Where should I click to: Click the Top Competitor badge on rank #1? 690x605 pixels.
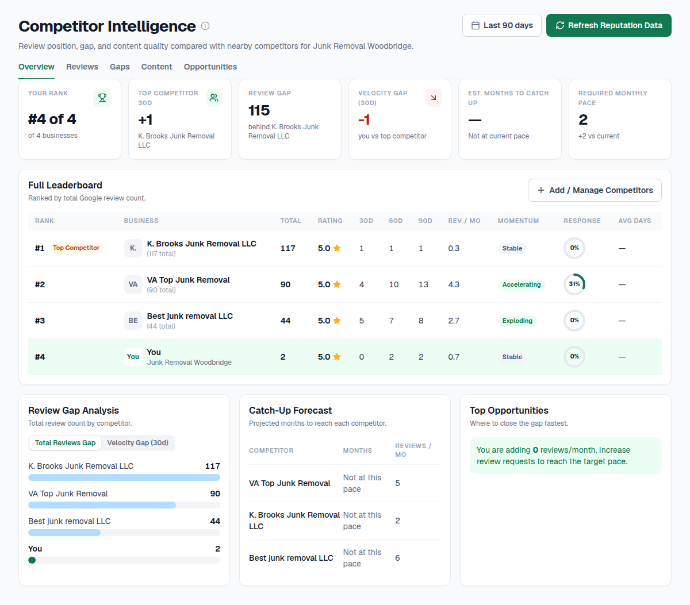[x=76, y=248]
